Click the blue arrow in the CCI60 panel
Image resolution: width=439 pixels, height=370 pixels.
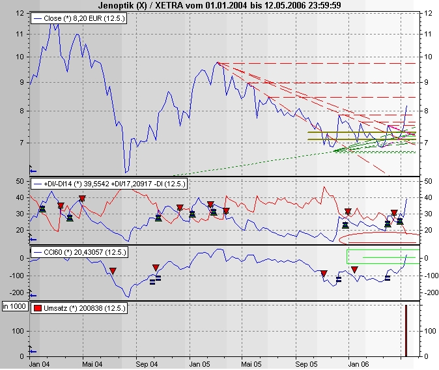tap(33, 296)
